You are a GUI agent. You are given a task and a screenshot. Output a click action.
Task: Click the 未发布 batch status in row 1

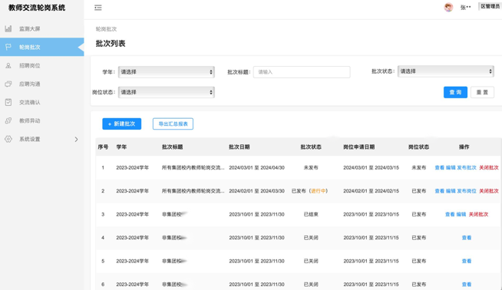coord(311,167)
